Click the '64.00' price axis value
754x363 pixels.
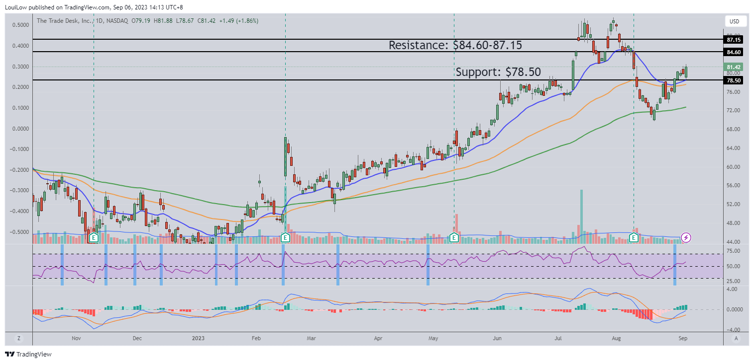[x=734, y=148]
